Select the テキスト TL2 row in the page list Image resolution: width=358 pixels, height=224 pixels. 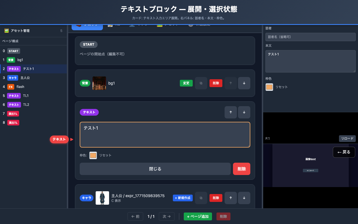point(33,105)
